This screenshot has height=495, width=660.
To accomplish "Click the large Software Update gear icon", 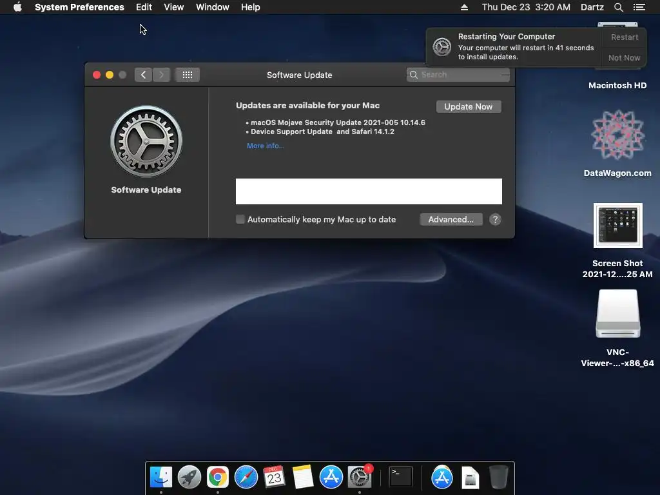I will click(x=146, y=141).
